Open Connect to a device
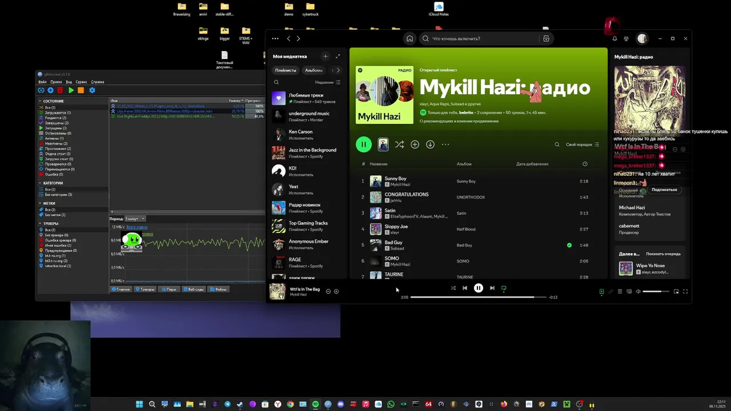The image size is (731, 411). [629, 292]
